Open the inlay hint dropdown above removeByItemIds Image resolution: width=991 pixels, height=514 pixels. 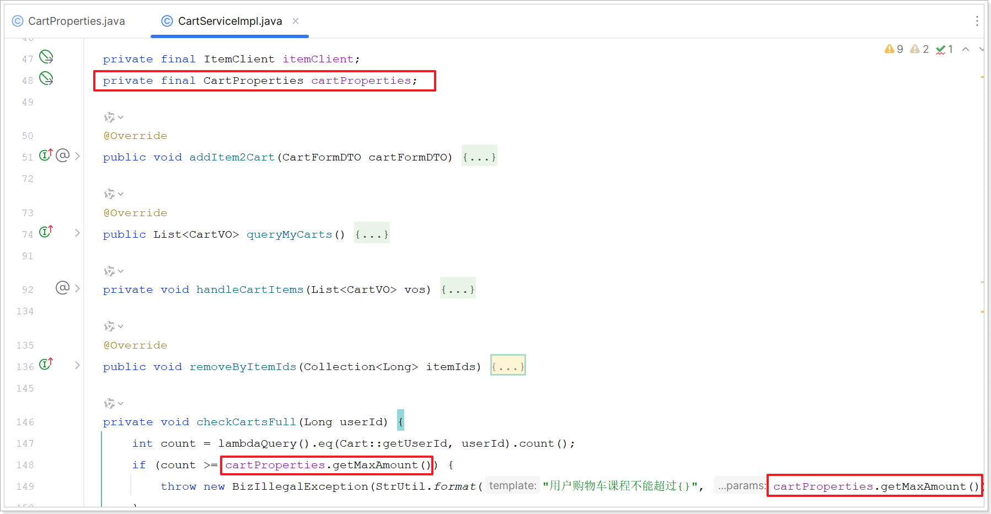point(114,326)
